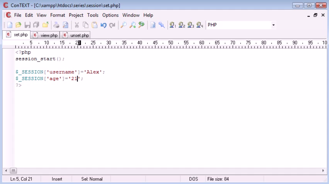Run user macro 1
The height and width of the screenshot is (184, 329).
point(173,25)
